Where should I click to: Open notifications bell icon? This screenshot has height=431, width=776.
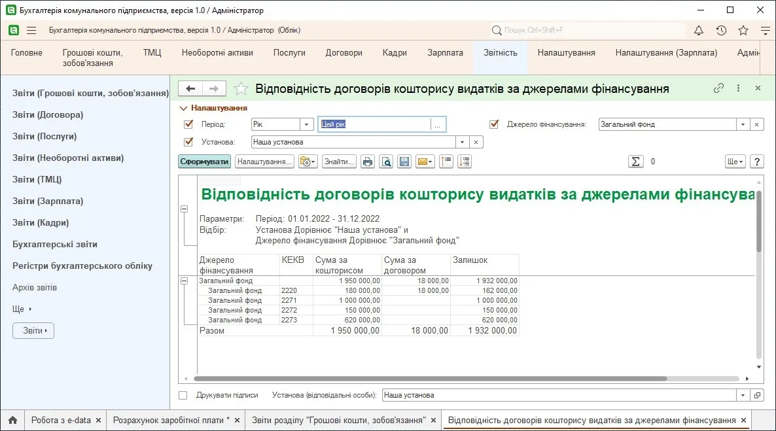tap(699, 30)
